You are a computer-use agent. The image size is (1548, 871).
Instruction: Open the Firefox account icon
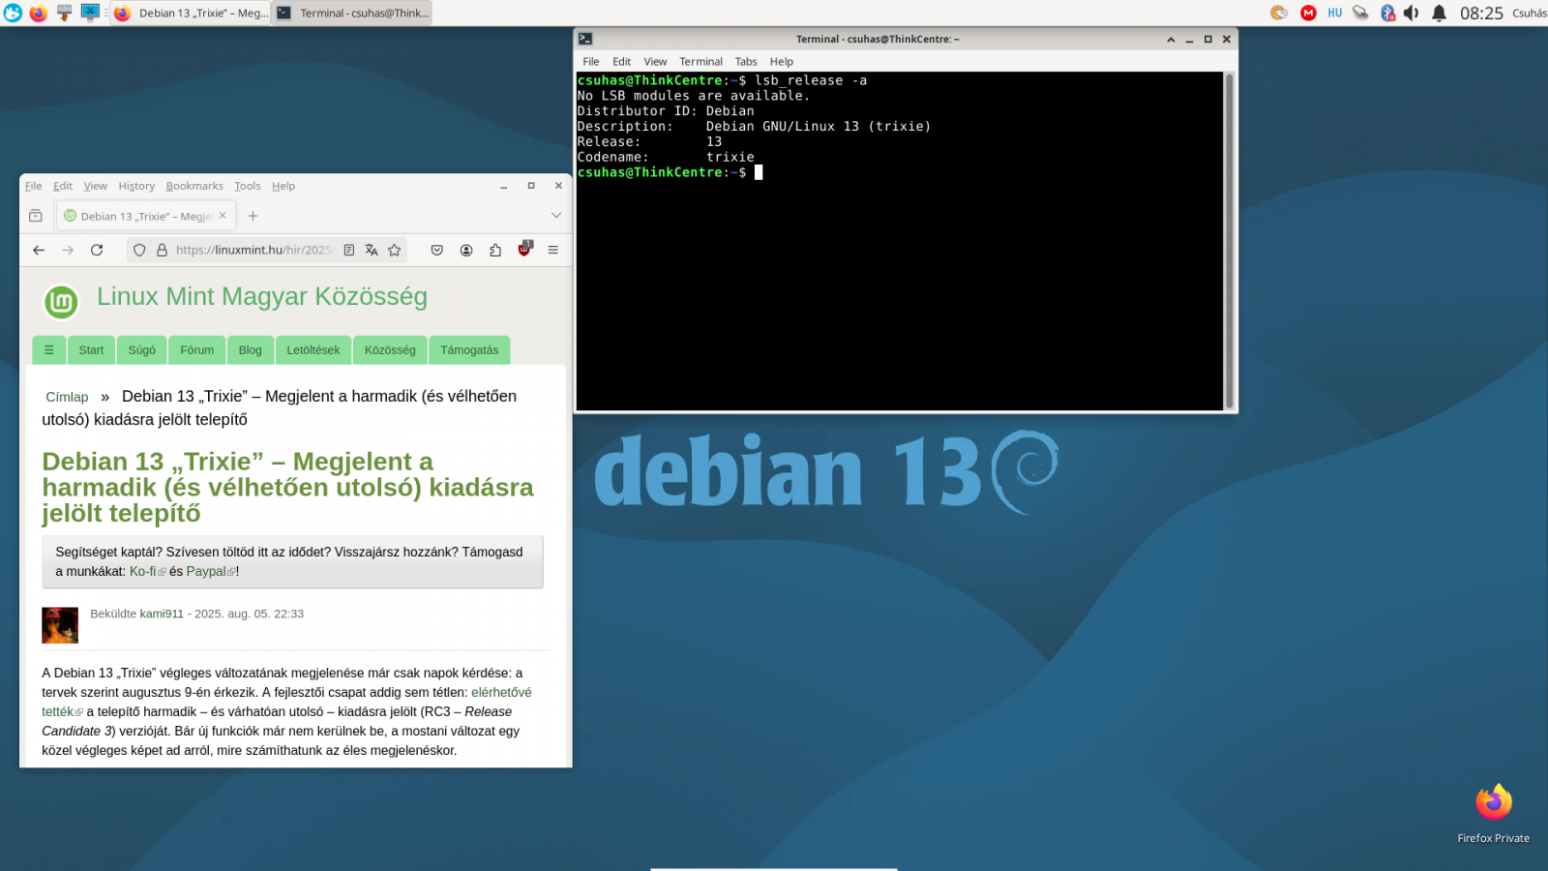coord(466,250)
